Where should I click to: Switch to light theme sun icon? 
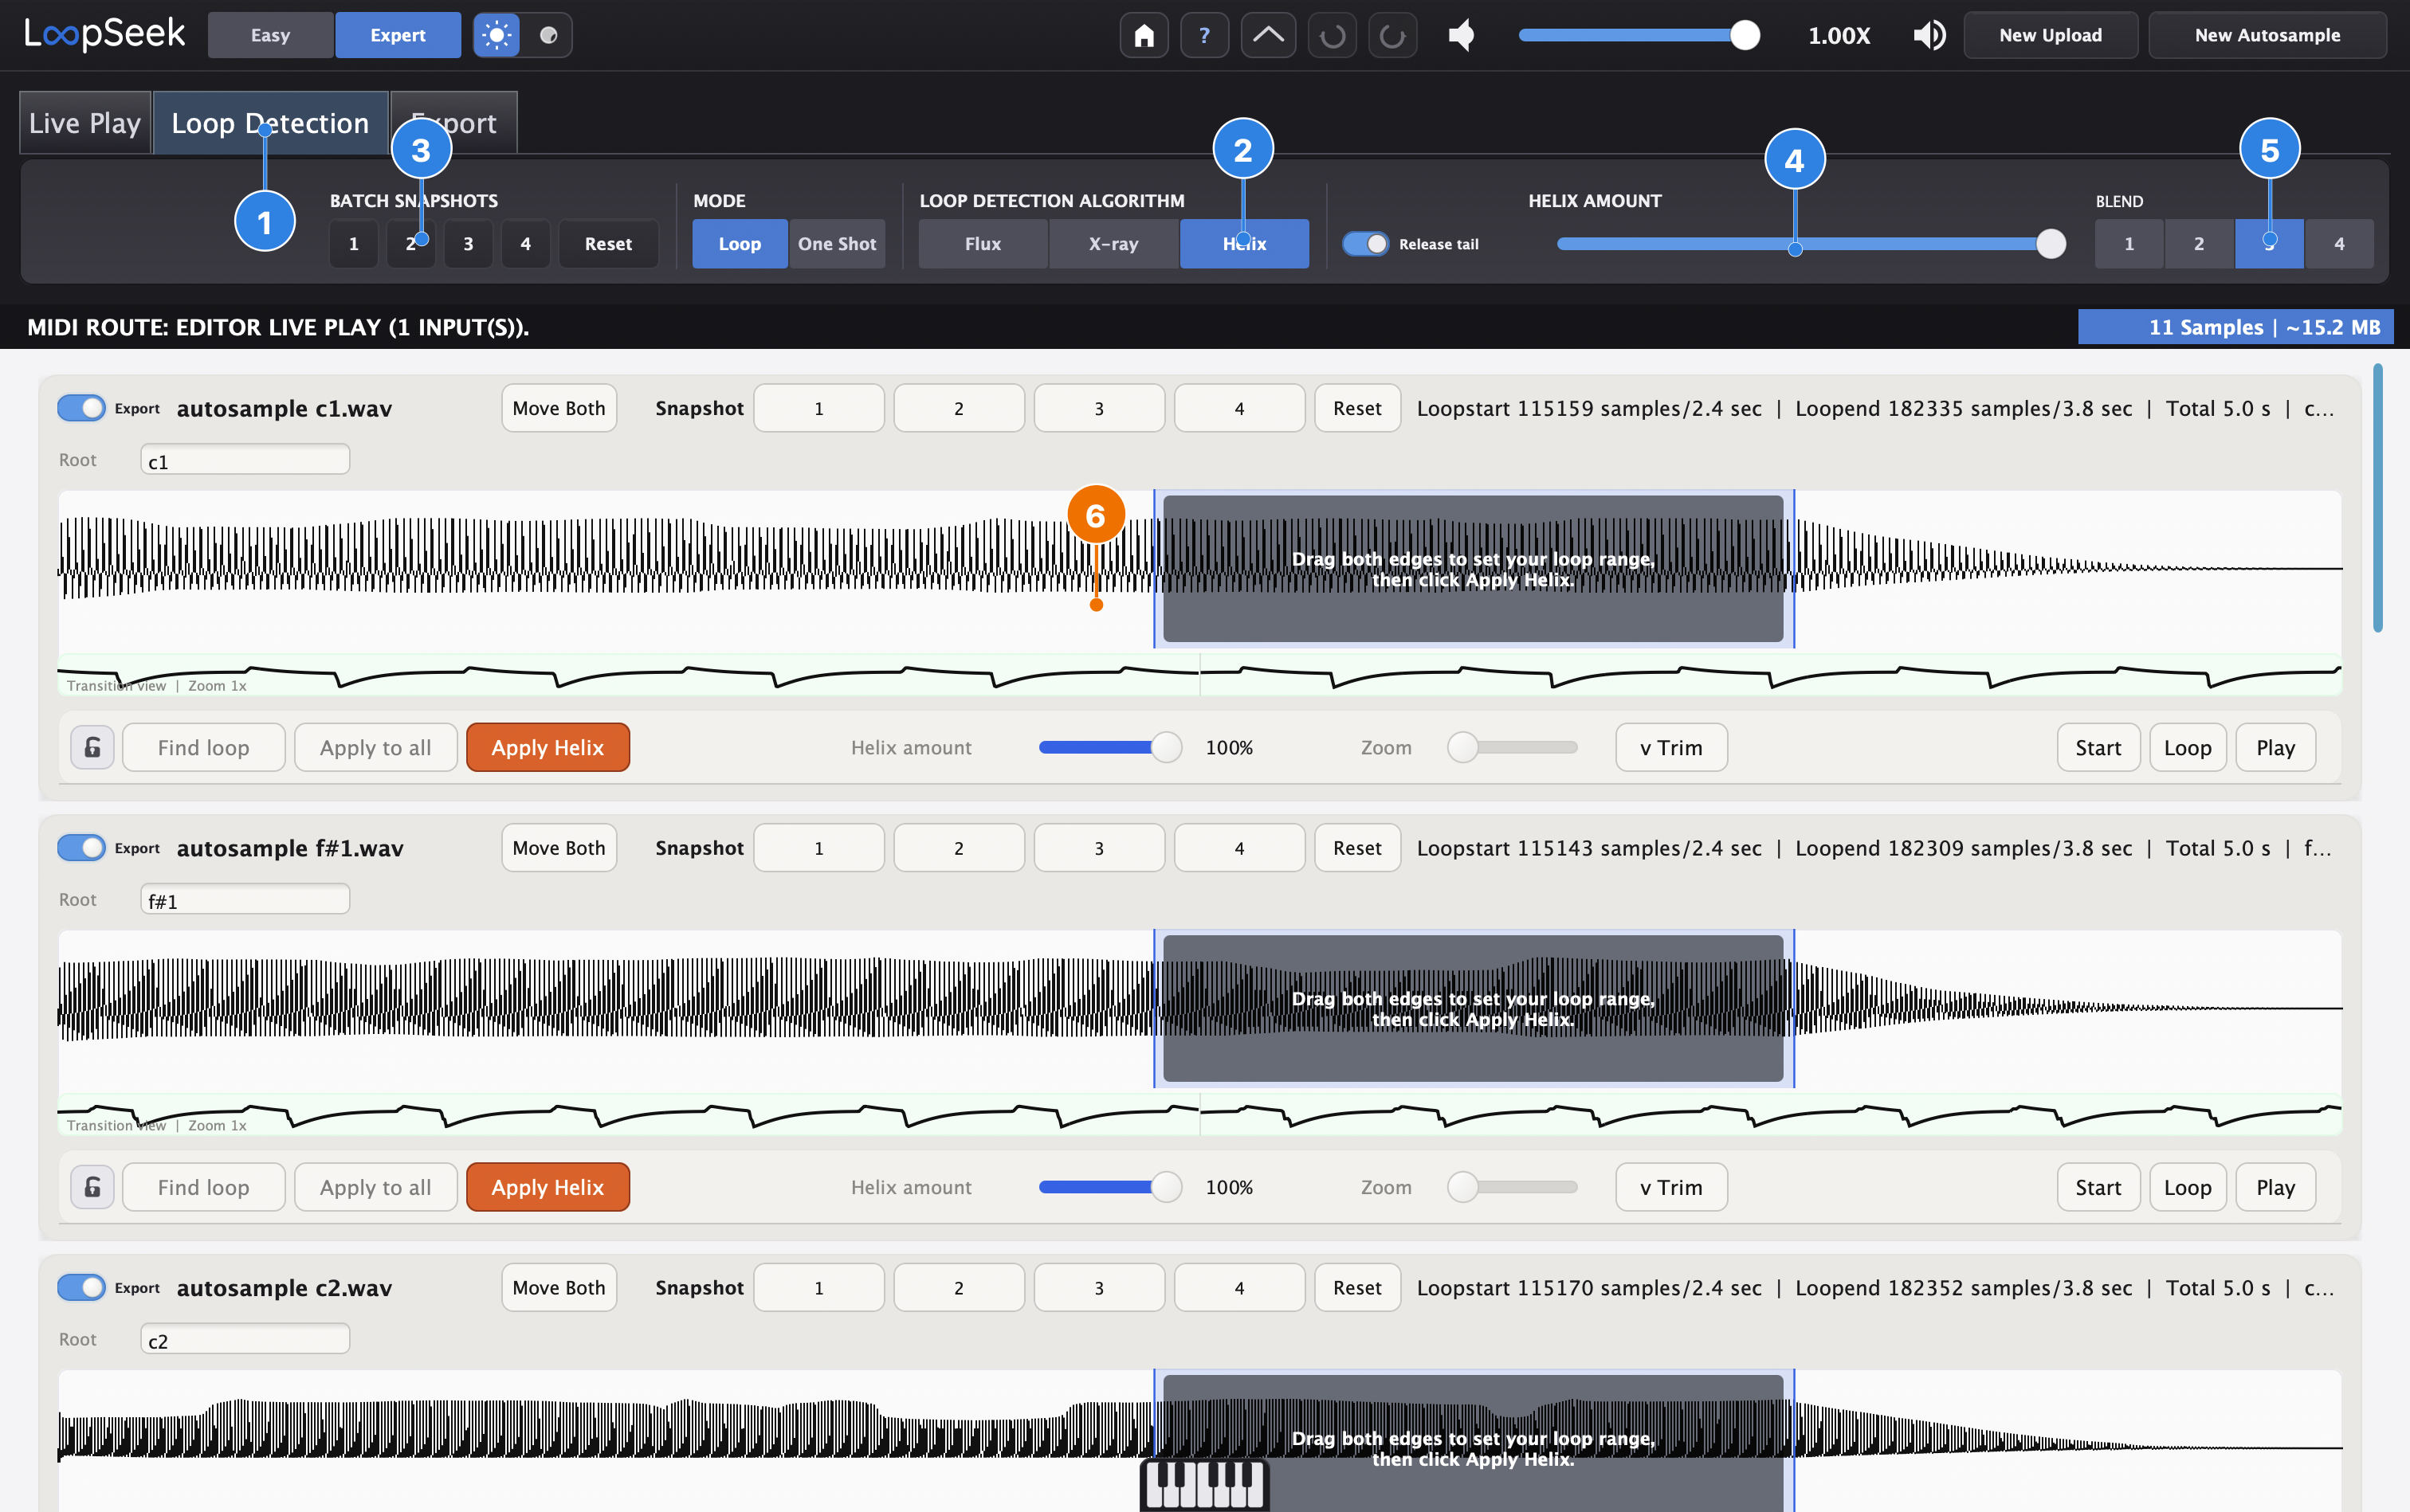[497, 35]
